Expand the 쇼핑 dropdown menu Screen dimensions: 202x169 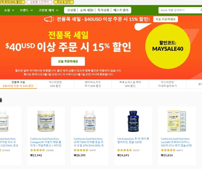[9, 10]
